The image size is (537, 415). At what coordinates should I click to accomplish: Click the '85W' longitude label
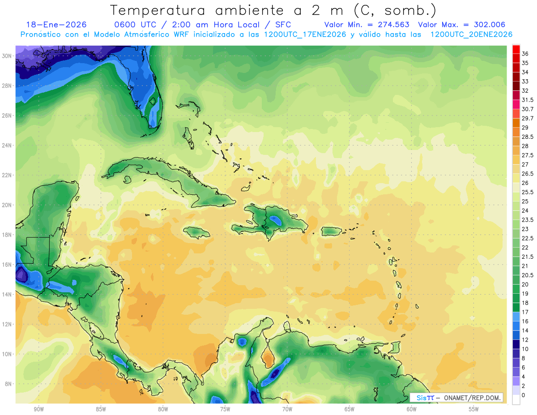click(101, 409)
